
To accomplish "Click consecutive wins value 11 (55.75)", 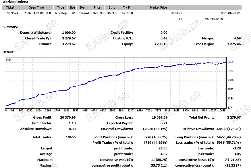I will (x=159, y=160).
